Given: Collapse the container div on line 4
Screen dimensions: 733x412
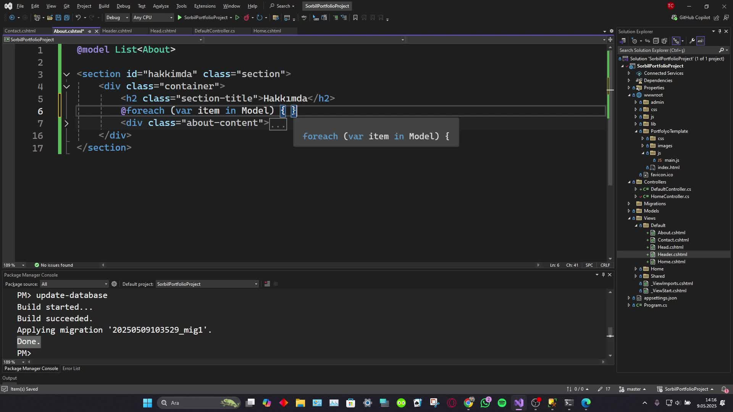Looking at the screenshot, I should click(66, 87).
